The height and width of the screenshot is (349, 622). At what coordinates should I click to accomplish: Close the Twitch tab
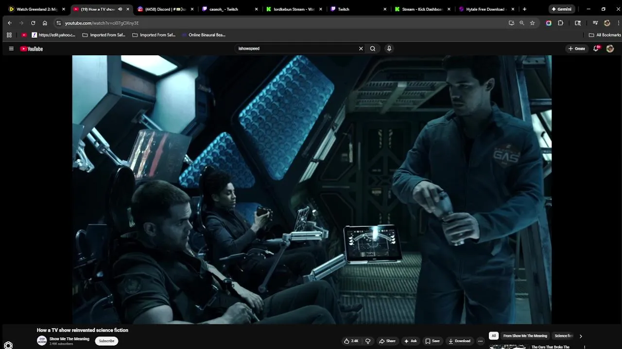(x=385, y=9)
